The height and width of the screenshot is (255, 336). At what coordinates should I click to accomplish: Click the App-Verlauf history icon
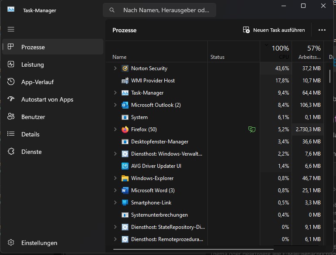pos(11,82)
